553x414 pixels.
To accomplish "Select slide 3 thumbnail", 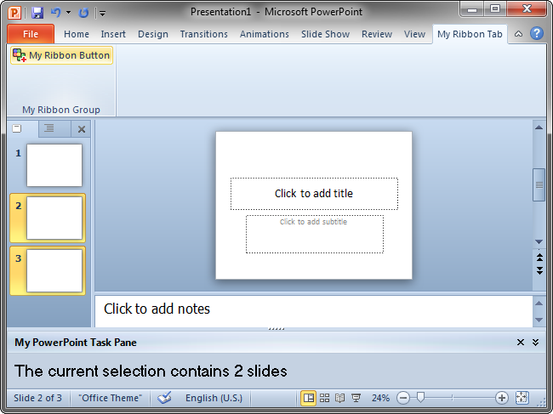I will click(54, 270).
